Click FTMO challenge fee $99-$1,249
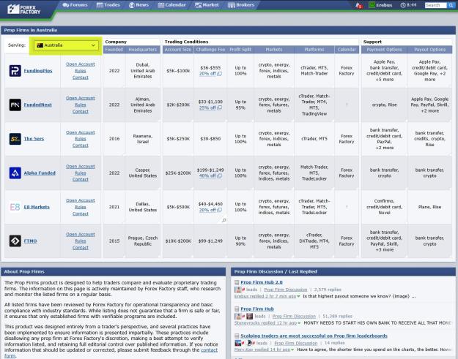The width and height of the screenshot is (458, 359). [x=210, y=241]
